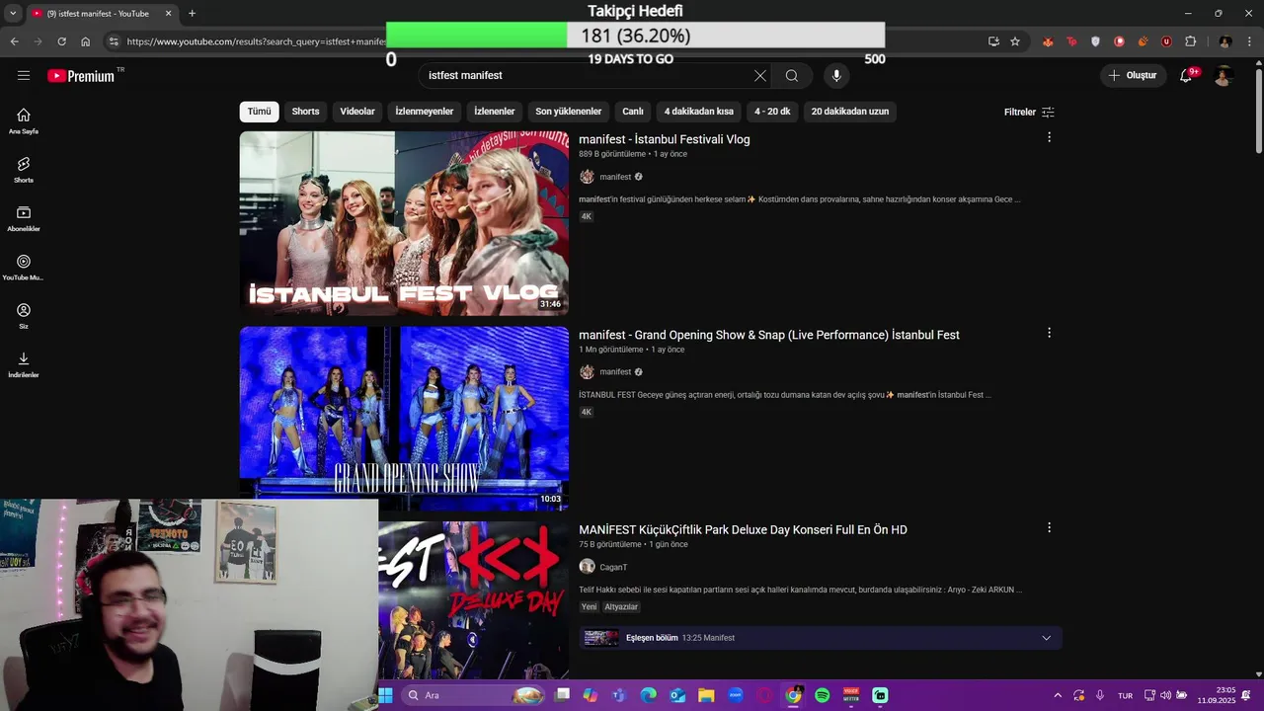Open the Siz (You) sidebar page
This screenshot has width=1264, height=711.
coord(24,315)
